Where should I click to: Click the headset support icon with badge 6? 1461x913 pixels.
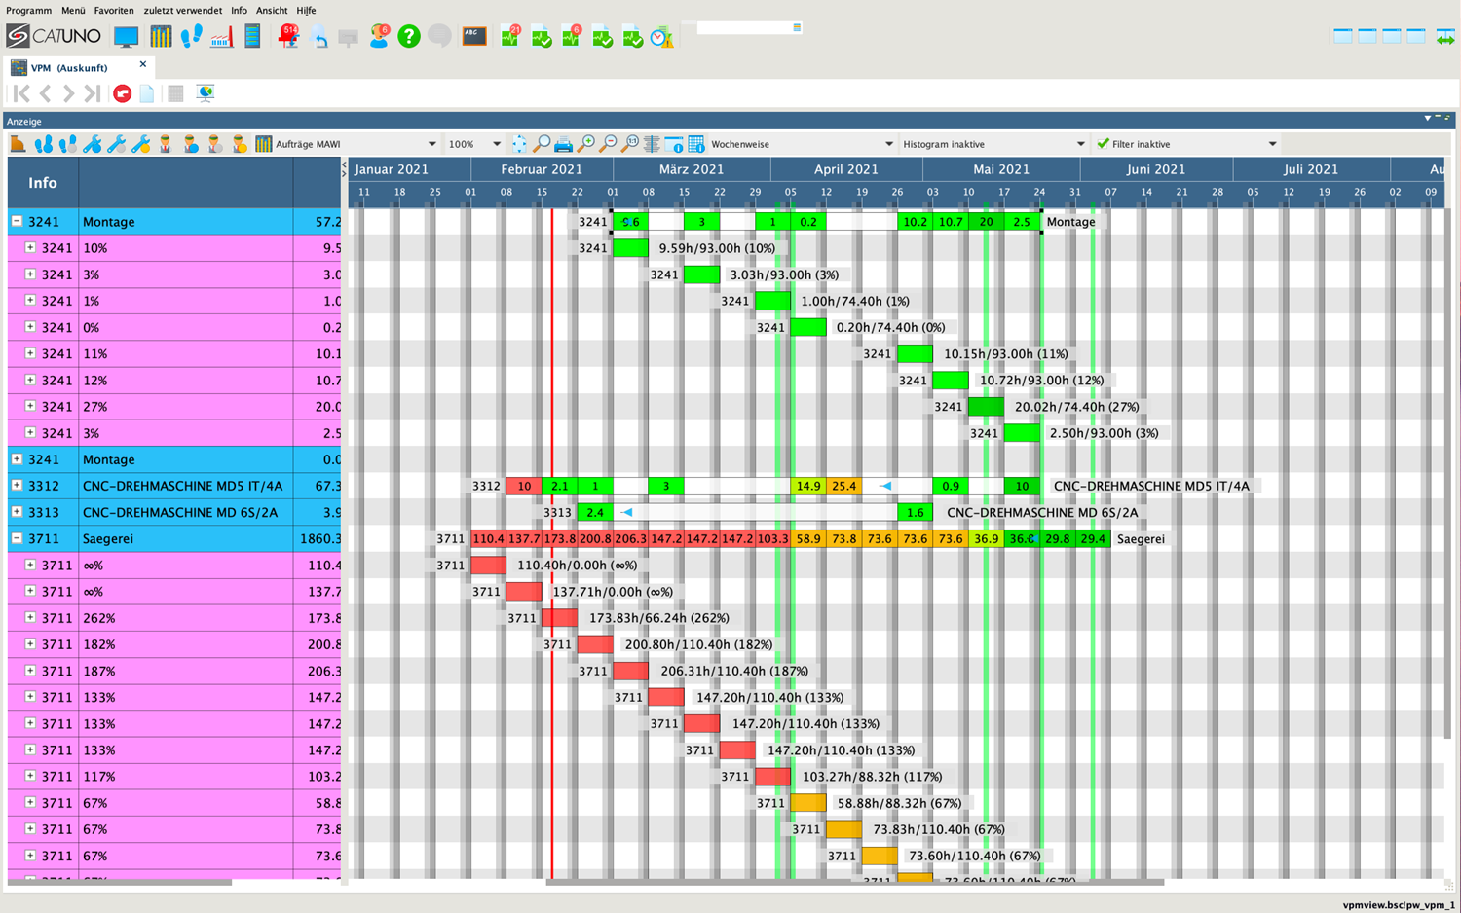379,37
